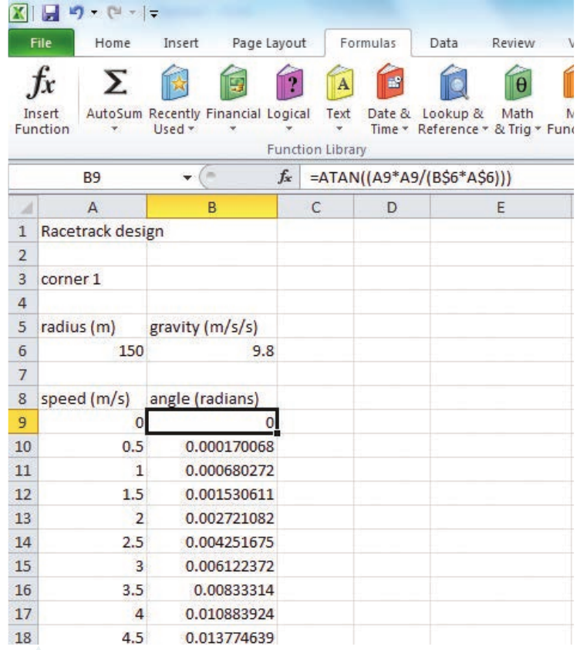Open the Date & Time functions icon
This screenshot has height=650, width=580.
tap(389, 82)
